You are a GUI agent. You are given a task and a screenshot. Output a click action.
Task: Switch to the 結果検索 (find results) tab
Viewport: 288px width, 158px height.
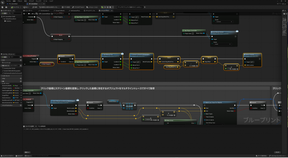tap(42, 126)
